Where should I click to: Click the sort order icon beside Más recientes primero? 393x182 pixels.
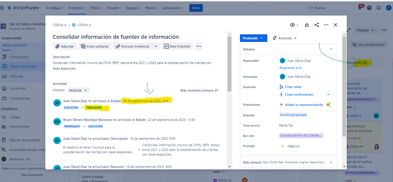pos(216,90)
